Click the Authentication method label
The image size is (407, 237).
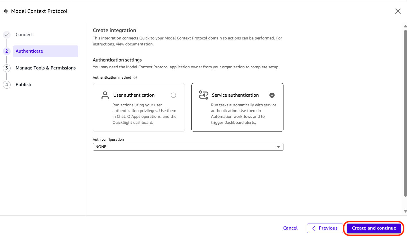pos(112,77)
